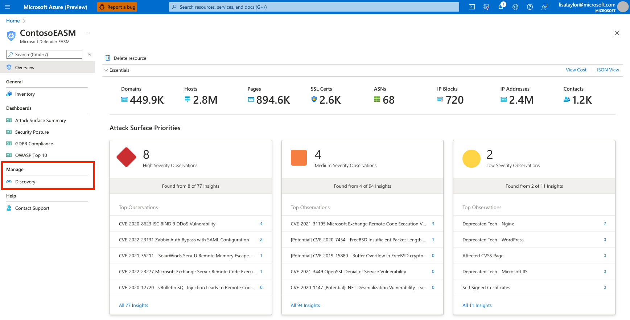Screen dimensions: 630x320
Task: Click the View Cost link
Action: tap(576, 70)
